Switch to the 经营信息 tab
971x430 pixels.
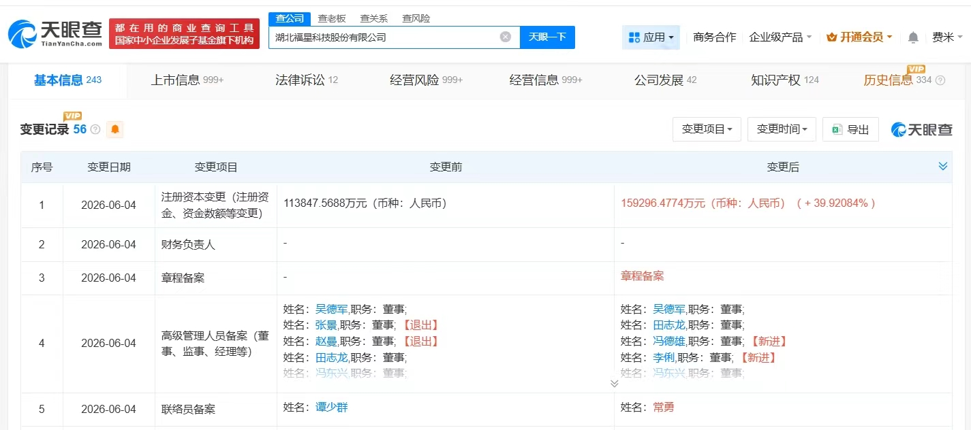pyautogui.click(x=546, y=80)
